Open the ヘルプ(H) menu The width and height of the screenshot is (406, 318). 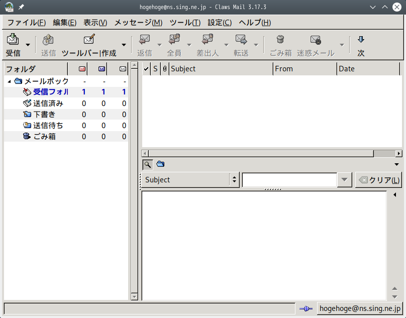point(255,23)
